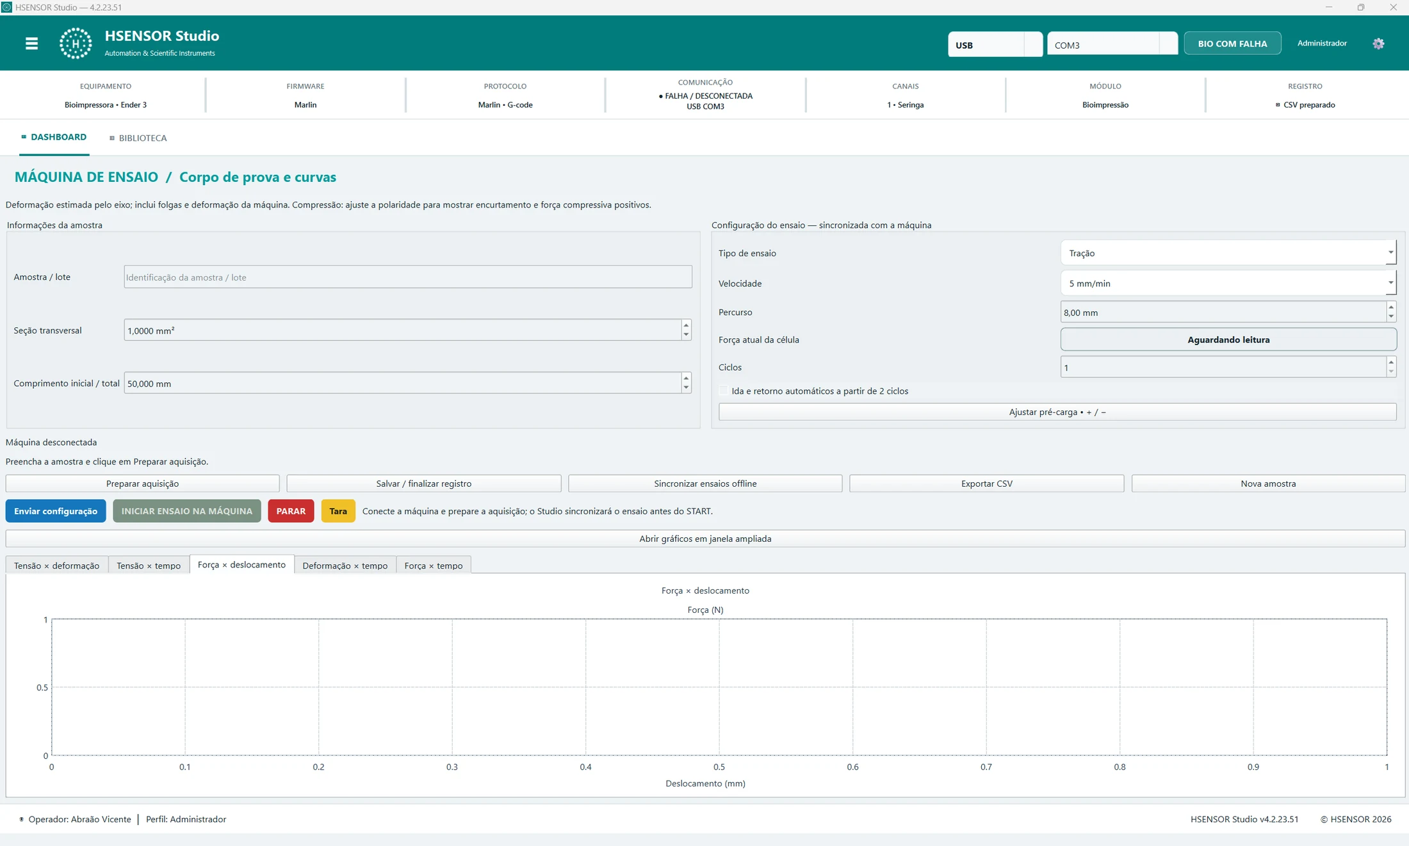Click Ajustar pré-carga • + / − button
1409x846 pixels.
(1057, 412)
